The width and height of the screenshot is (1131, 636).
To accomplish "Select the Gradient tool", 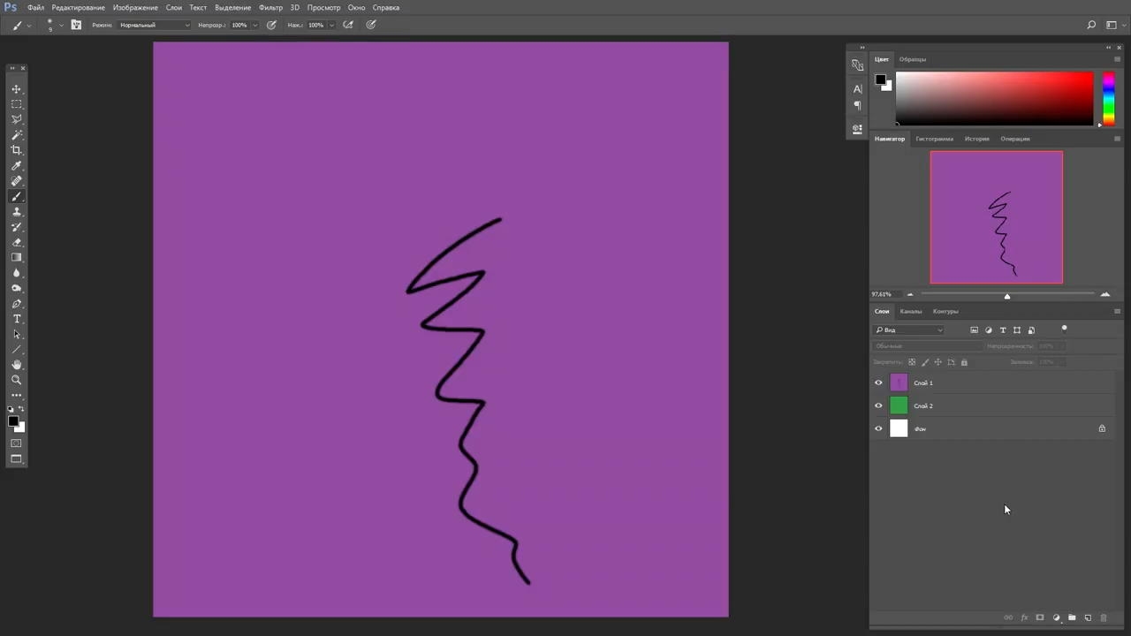I will point(16,257).
